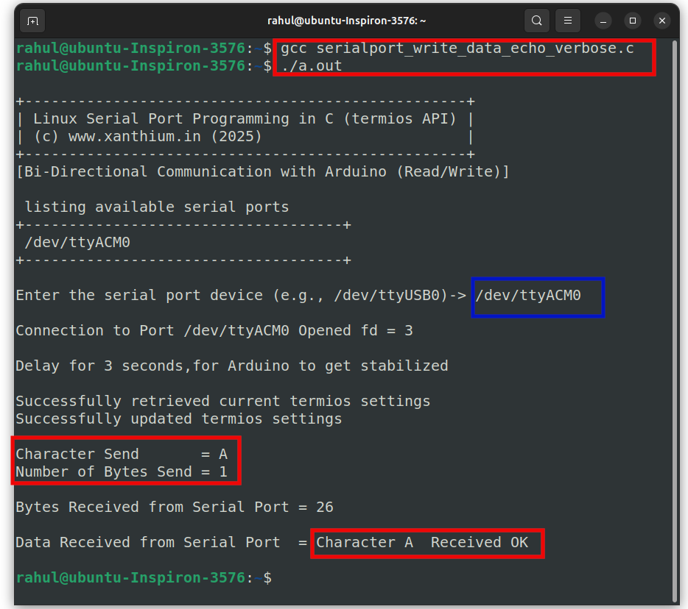
Task: Select the Delay for 3 seconds message
Action: click(231, 366)
